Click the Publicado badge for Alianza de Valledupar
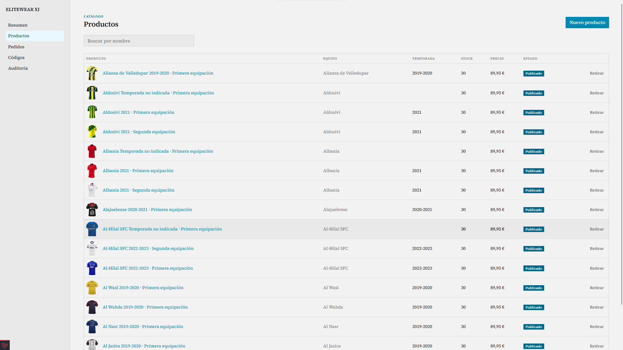This screenshot has width=623, height=350. point(534,74)
